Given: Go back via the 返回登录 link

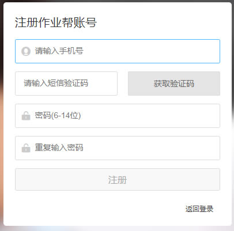Looking at the screenshot, I should (199, 209).
